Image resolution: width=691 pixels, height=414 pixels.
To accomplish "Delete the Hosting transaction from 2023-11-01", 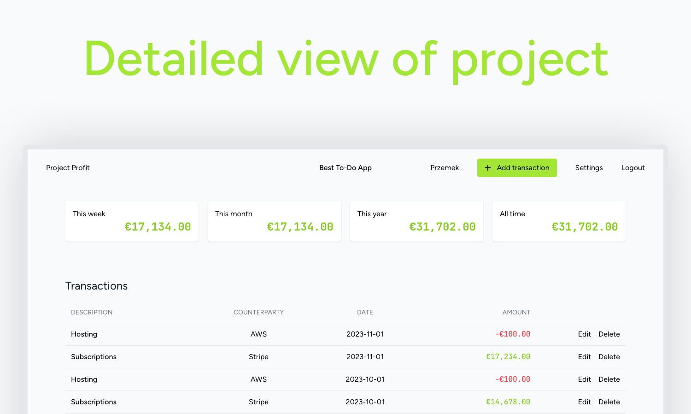I will [x=609, y=334].
